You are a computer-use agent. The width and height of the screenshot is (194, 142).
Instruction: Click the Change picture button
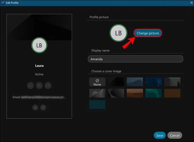tap(148, 33)
